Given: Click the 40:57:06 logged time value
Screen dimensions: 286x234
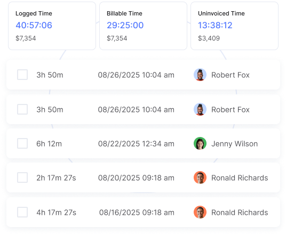Looking at the screenshot, I should click(x=34, y=25).
